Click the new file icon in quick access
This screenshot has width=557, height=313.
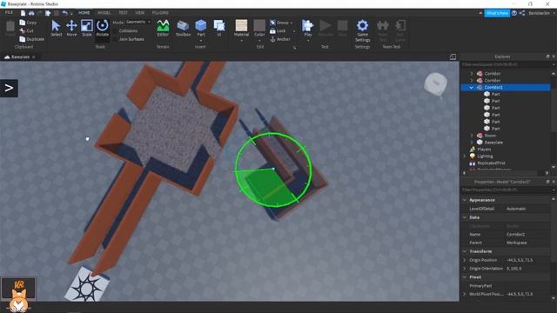coord(23,13)
